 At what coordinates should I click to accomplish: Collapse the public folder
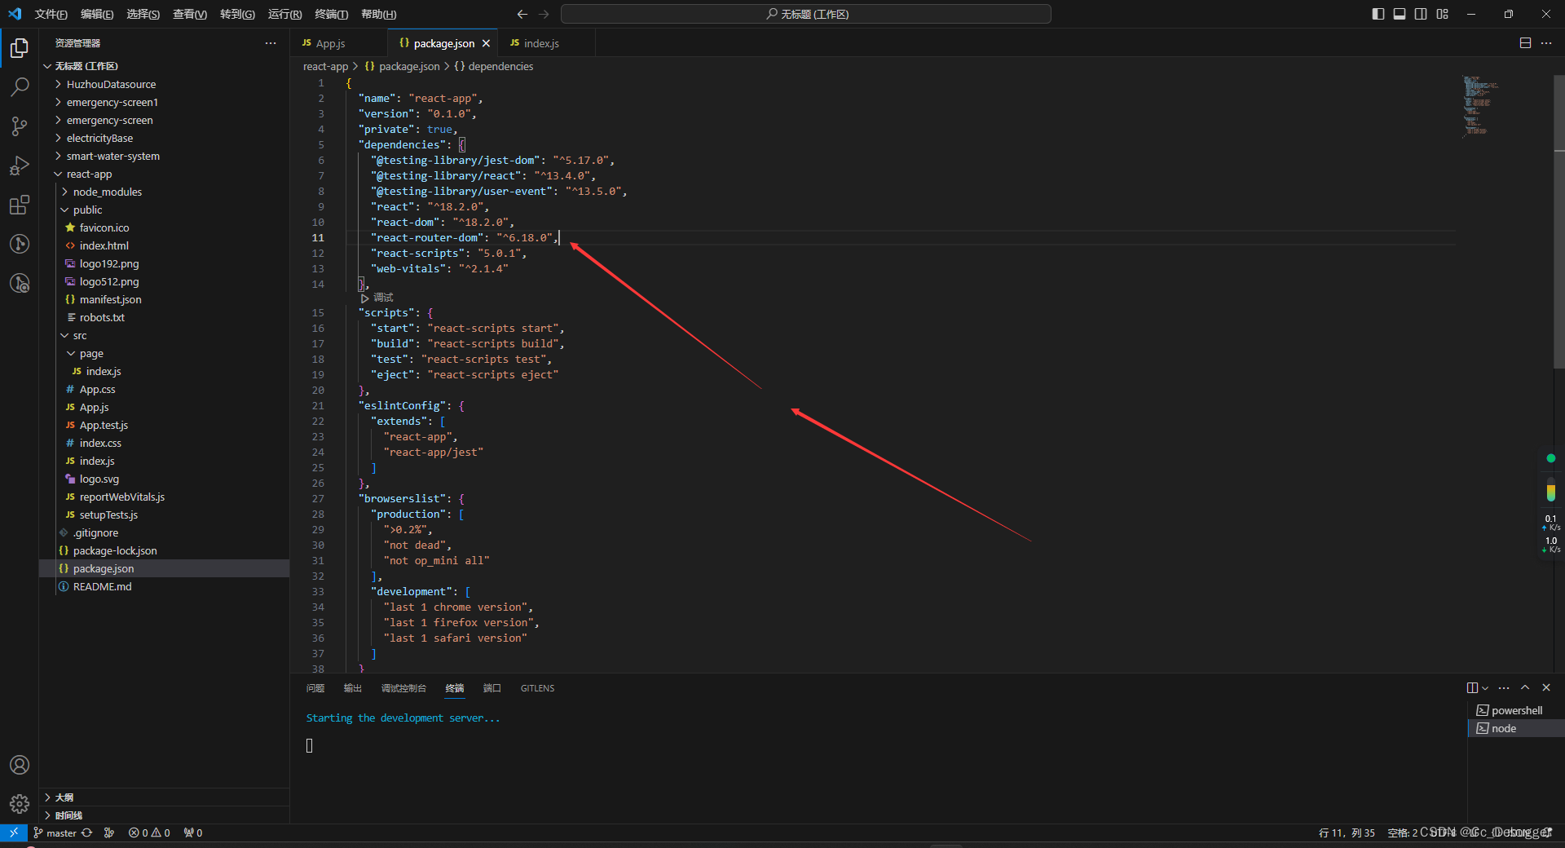[87, 210]
